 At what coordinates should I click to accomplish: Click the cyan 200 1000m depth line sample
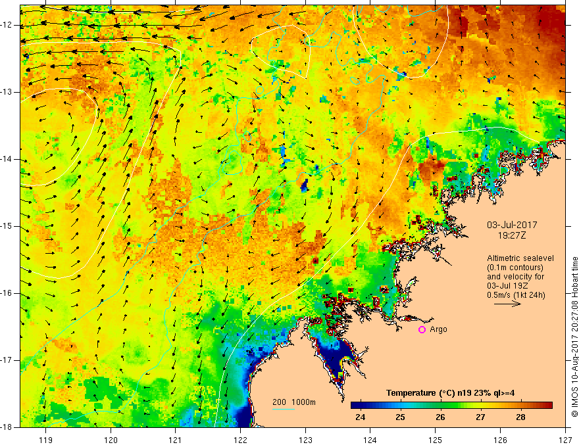tap(284, 409)
